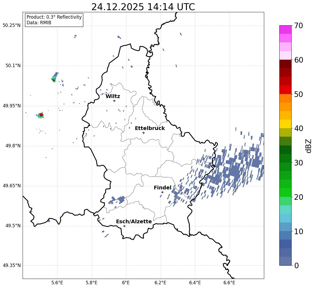Click the colorbar tick value 0

click(296, 265)
